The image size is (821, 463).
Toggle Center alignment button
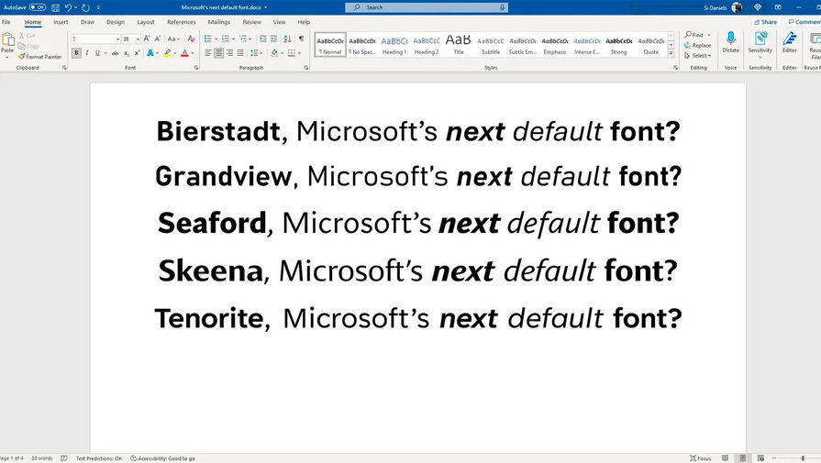coord(219,53)
